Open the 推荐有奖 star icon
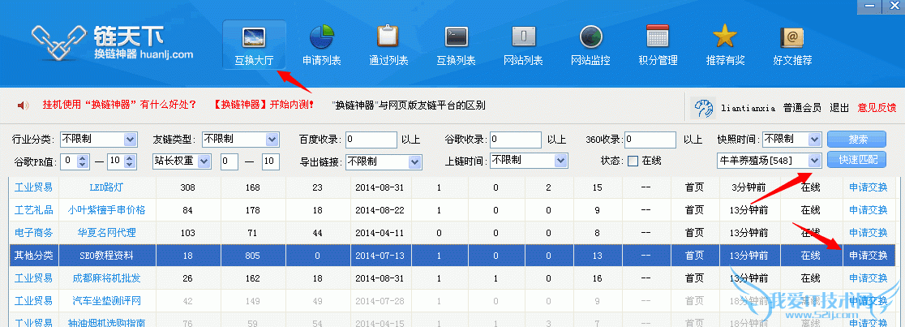This screenshot has height=327, width=905. point(725,37)
